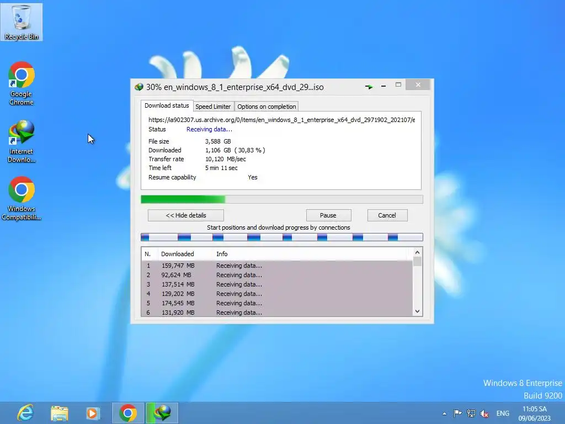Click the muted volume tray icon

(x=484, y=414)
